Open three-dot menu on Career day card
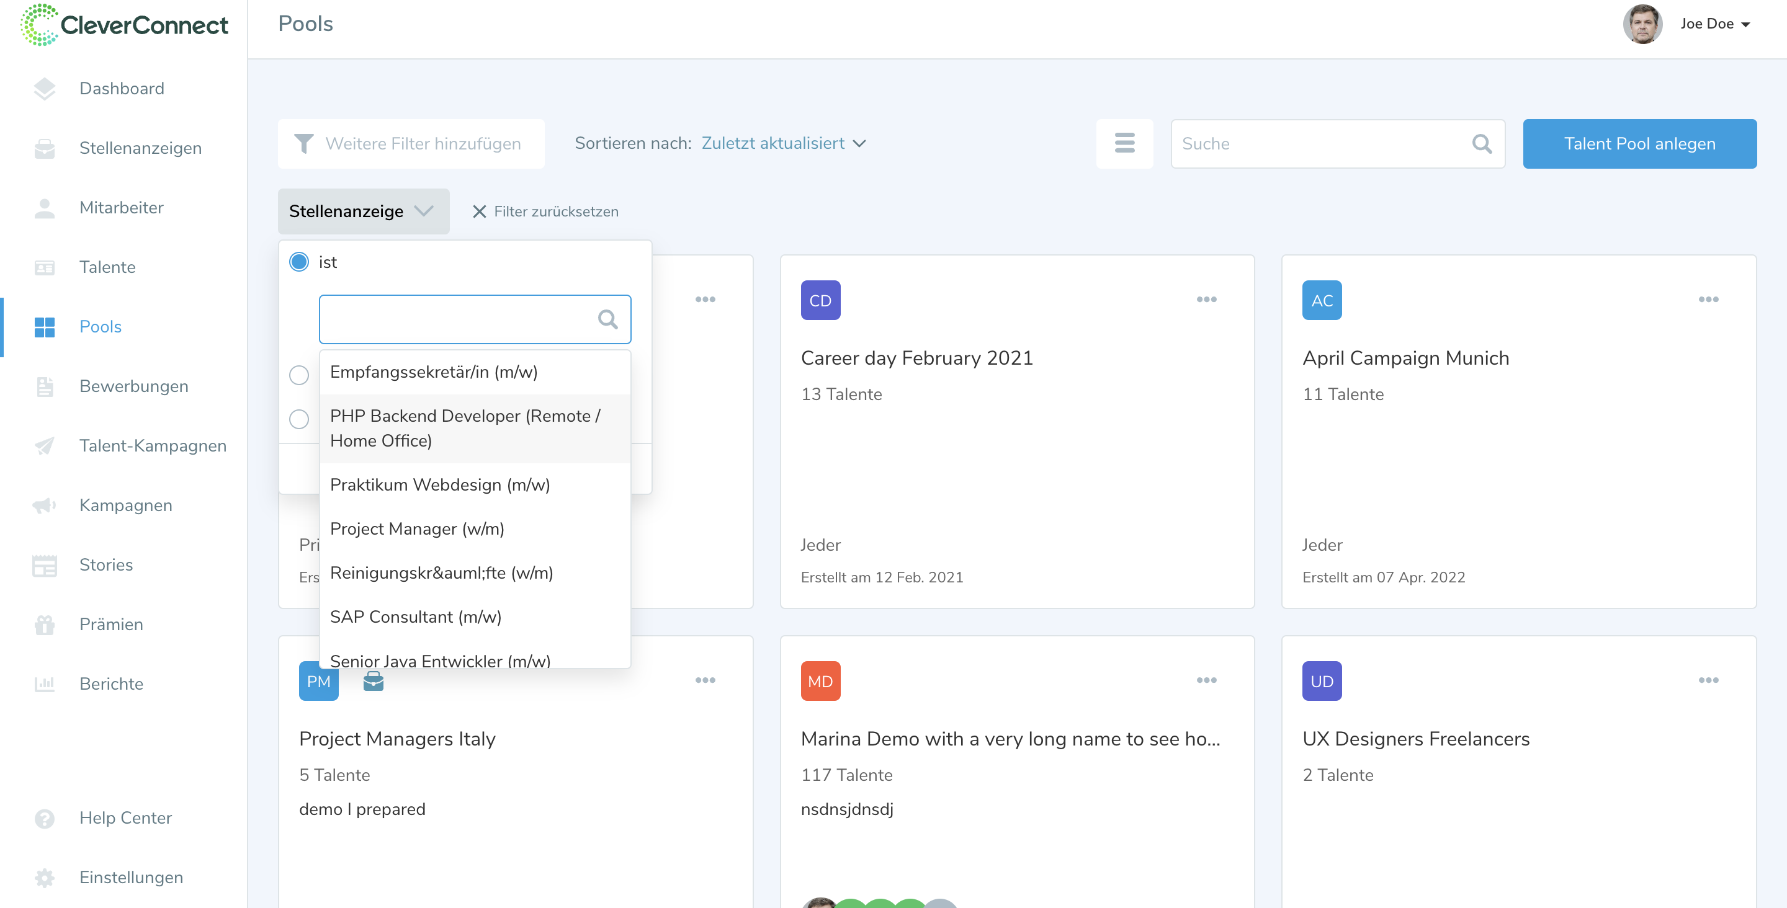Image resolution: width=1787 pixels, height=908 pixels. pos(1206,300)
